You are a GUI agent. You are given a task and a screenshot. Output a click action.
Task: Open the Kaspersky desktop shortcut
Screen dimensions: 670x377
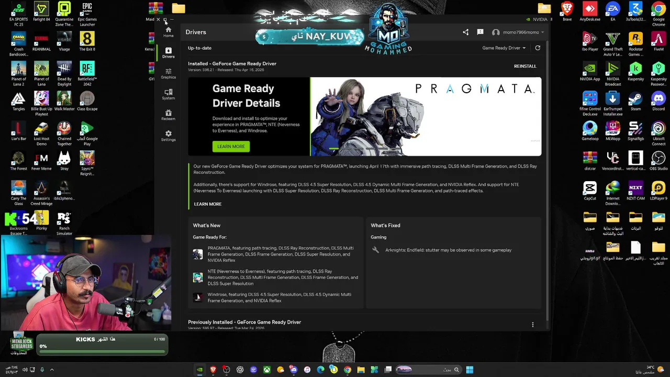[635, 72]
